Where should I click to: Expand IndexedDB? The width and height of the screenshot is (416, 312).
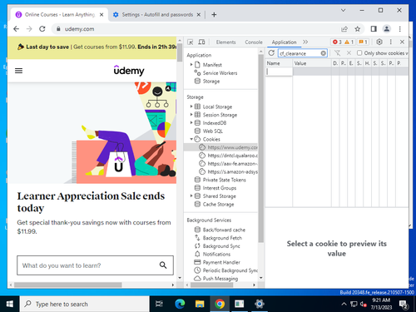click(x=191, y=122)
